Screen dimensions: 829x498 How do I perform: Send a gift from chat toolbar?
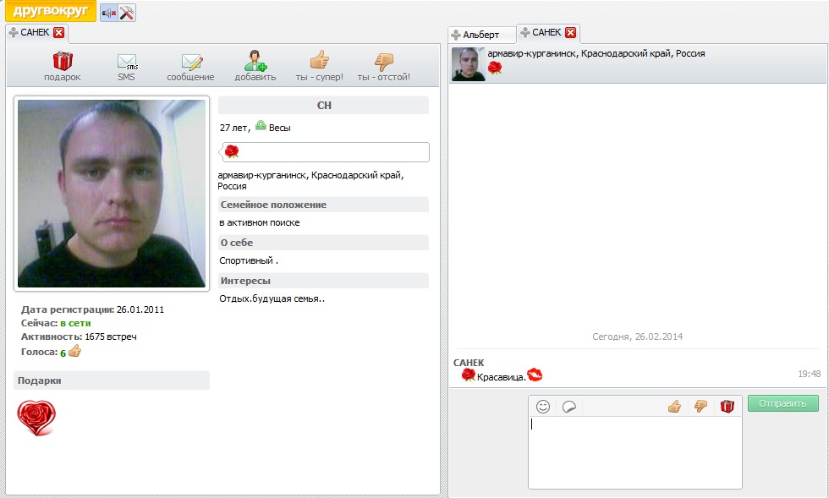point(727,406)
